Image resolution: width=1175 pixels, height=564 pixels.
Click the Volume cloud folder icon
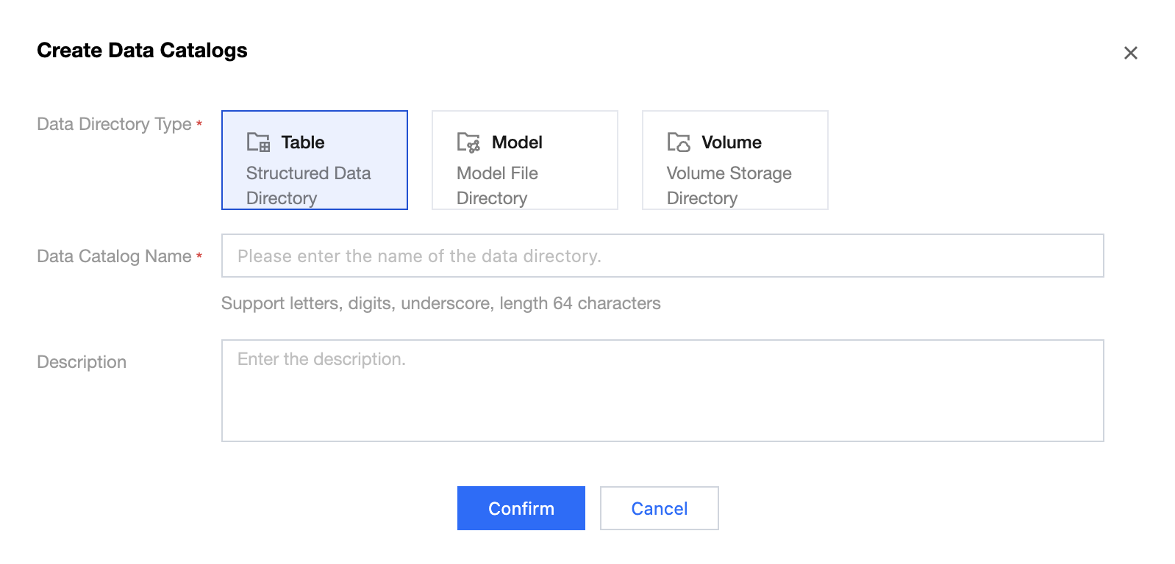679,142
